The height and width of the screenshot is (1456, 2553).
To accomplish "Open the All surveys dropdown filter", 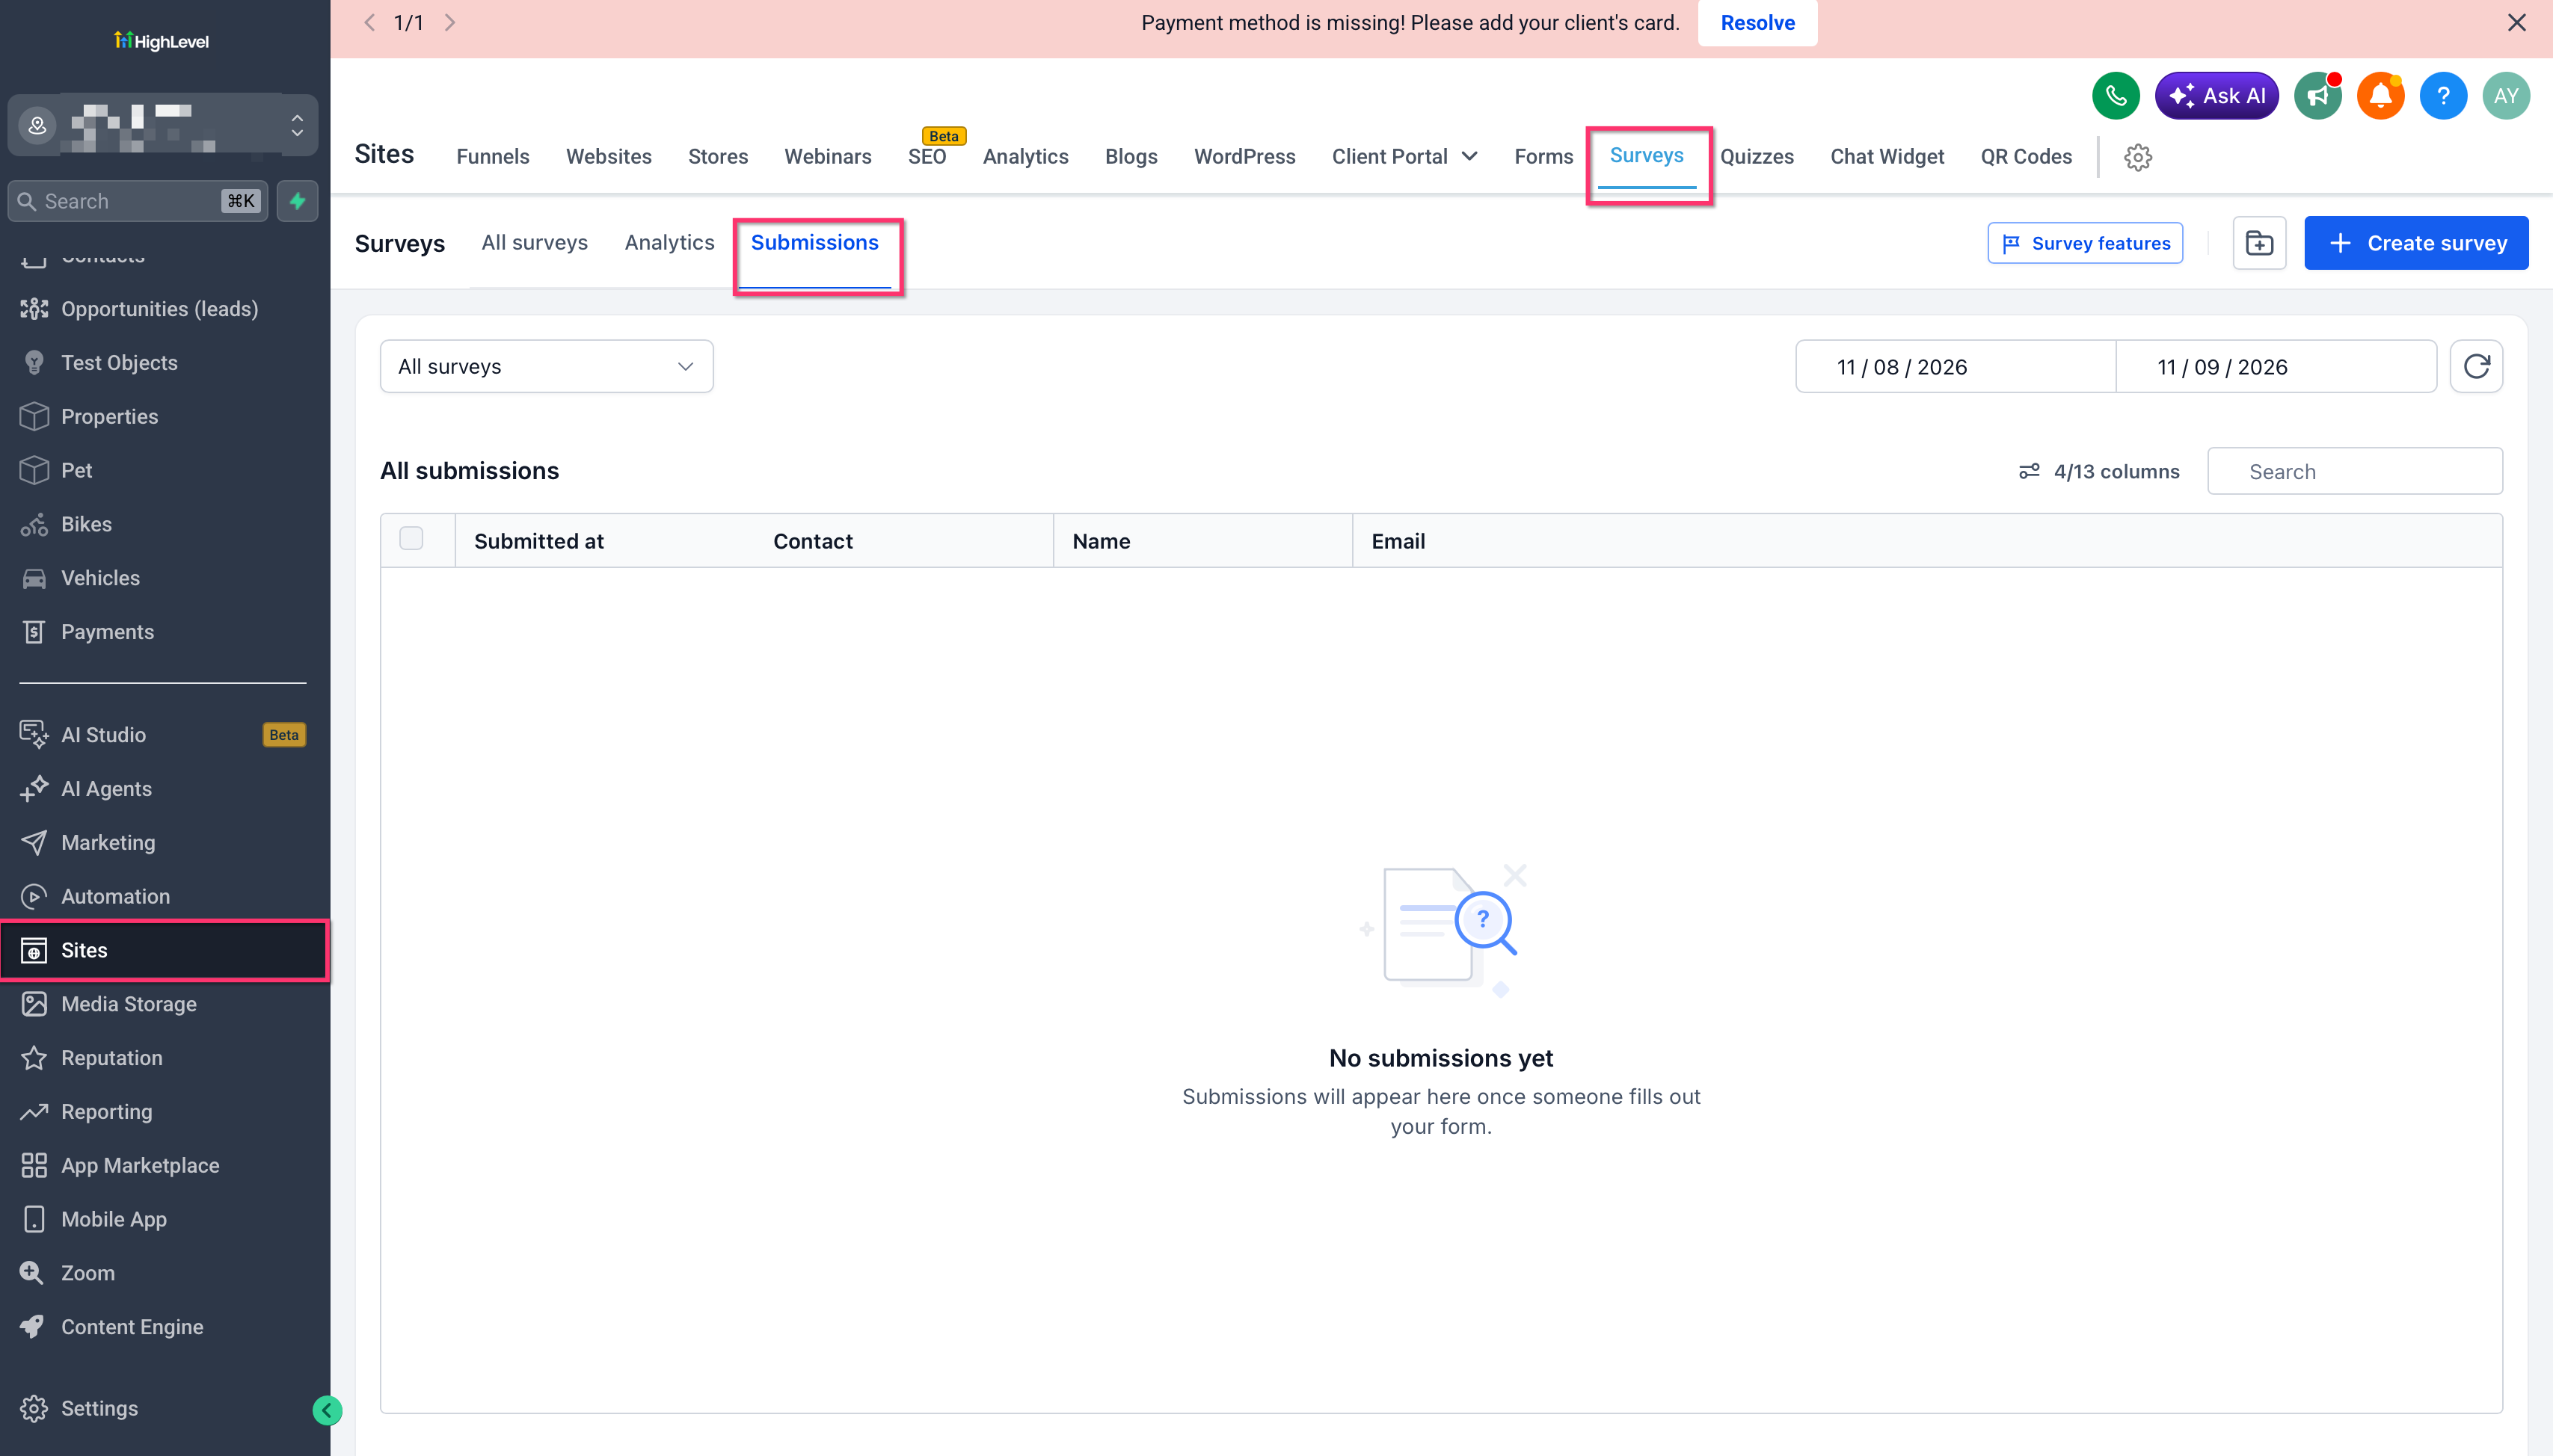I will (x=546, y=367).
